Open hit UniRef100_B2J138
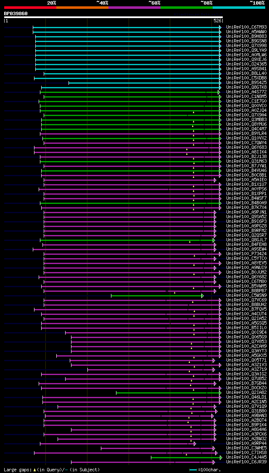Image resolution: width=269 pixels, height=473 pixels. point(246,156)
